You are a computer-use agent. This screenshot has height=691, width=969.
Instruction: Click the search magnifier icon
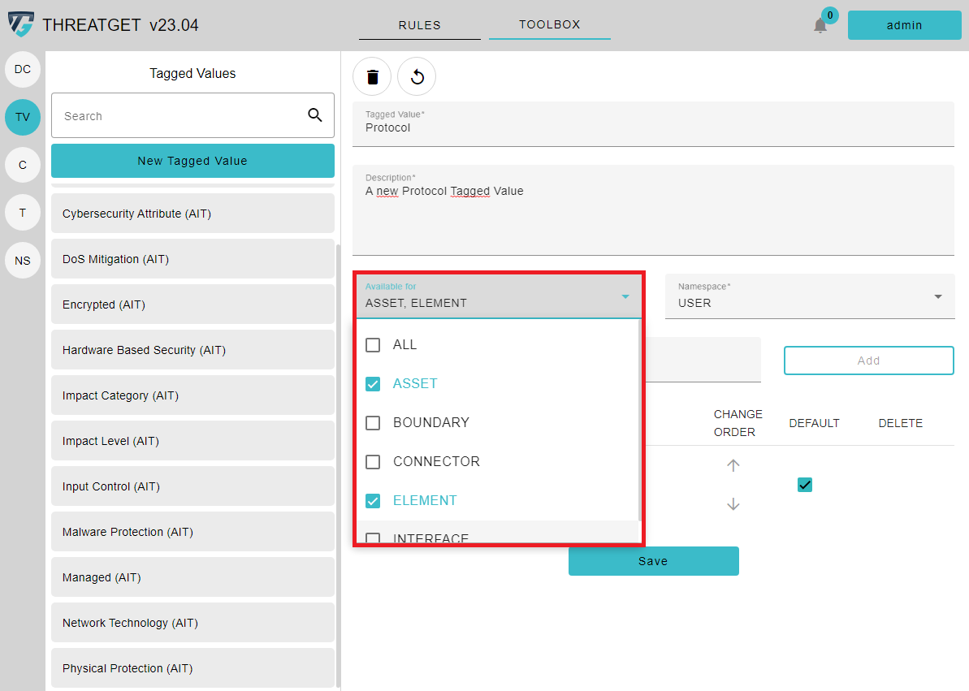[x=315, y=115]
